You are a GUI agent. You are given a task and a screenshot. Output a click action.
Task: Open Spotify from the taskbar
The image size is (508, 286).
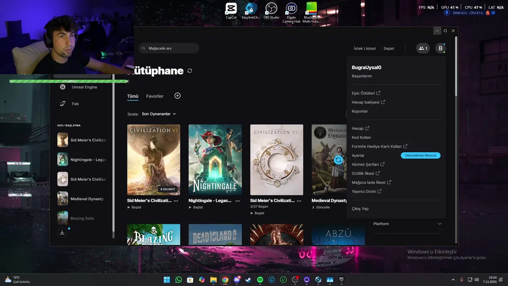pyautogui.click(x=260, y=280)
